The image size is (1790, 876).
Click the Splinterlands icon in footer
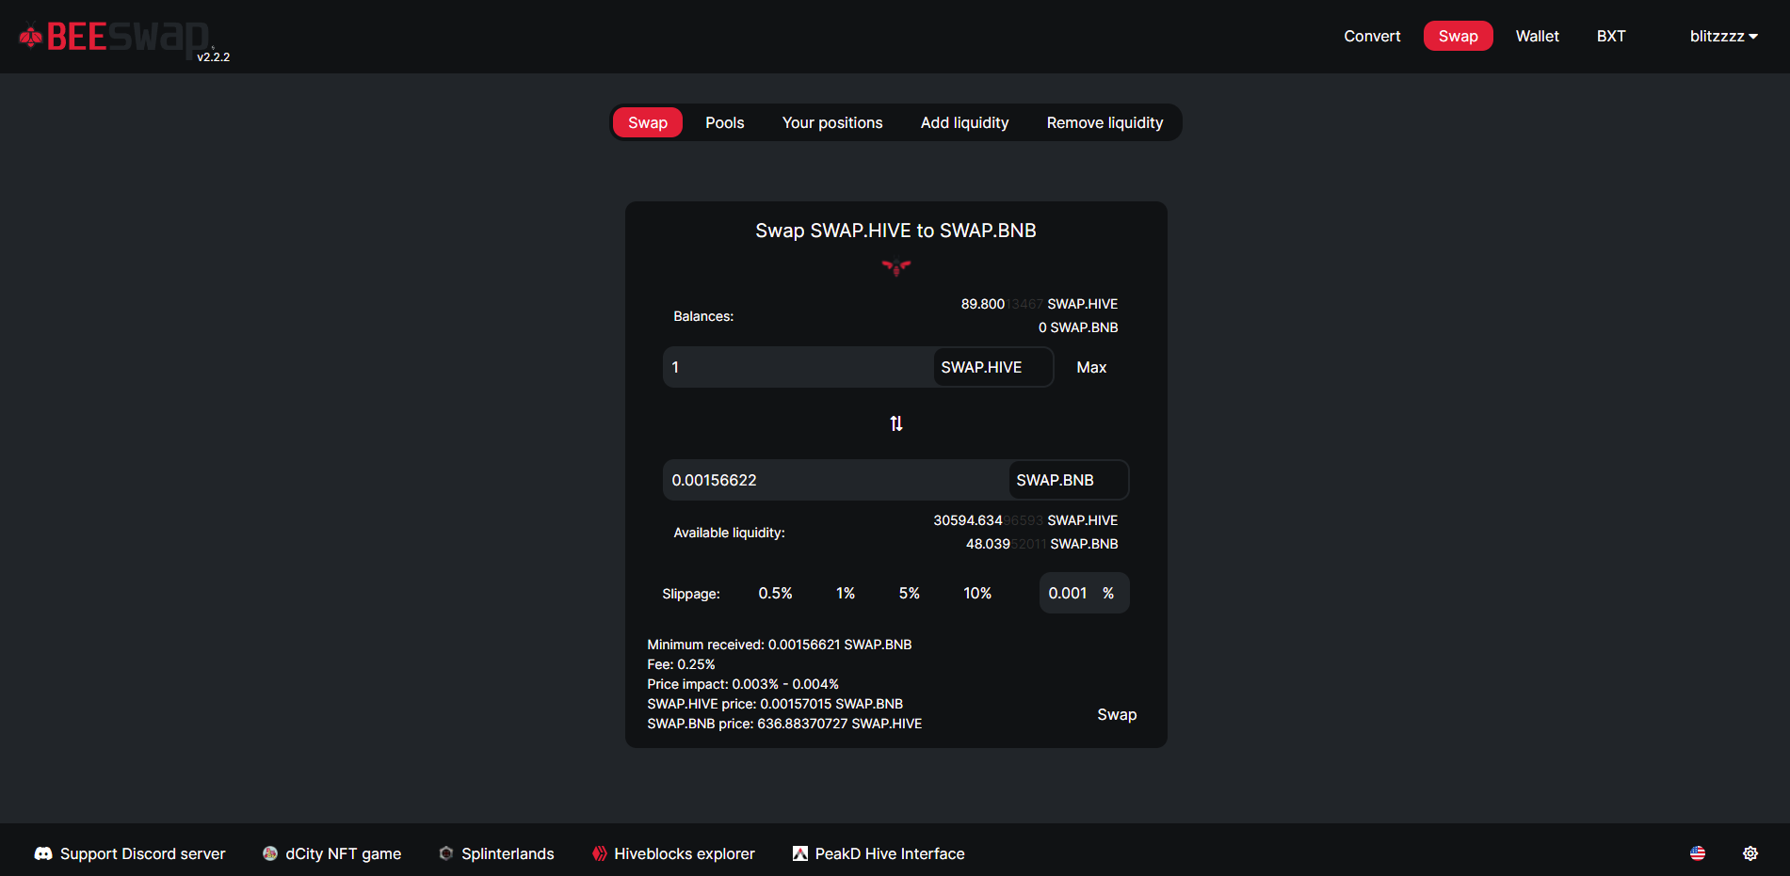[x=446, y=853]
